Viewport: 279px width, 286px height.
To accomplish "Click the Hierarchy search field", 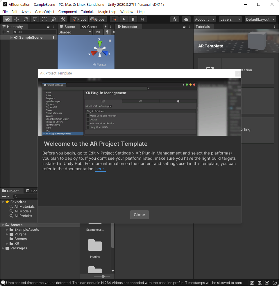I will 35,32.
